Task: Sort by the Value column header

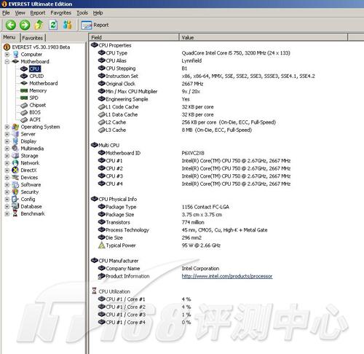Action: [x=264, y=37]
